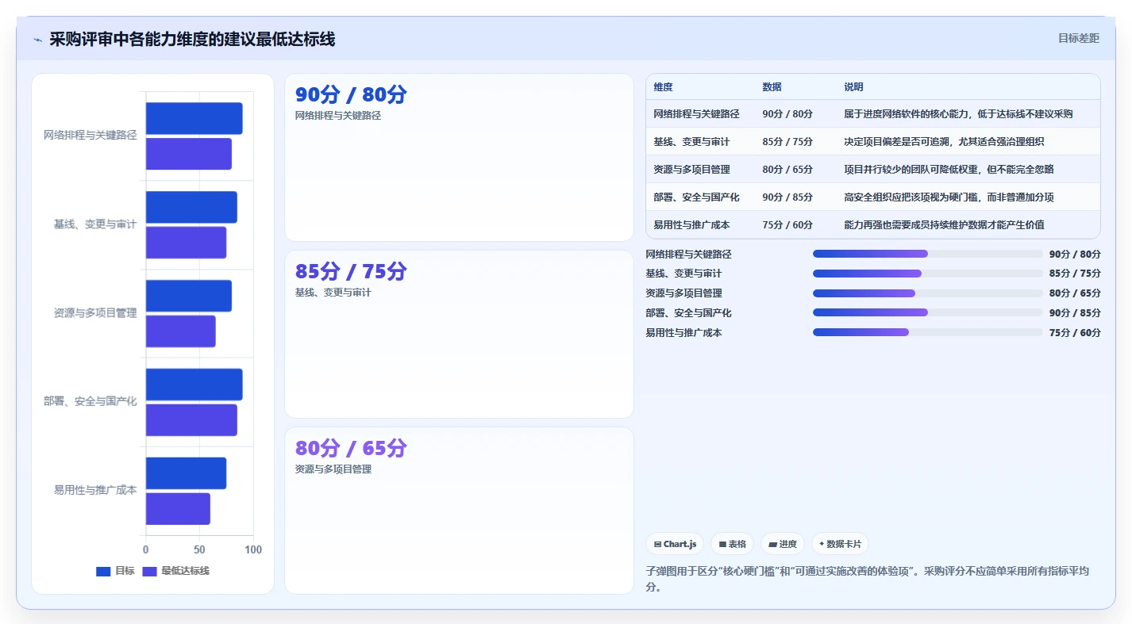Toggle the 目标 legend swatch under the chart
Image resolution: width=1132 pixels, height=624 pixels.
point(103,571)
